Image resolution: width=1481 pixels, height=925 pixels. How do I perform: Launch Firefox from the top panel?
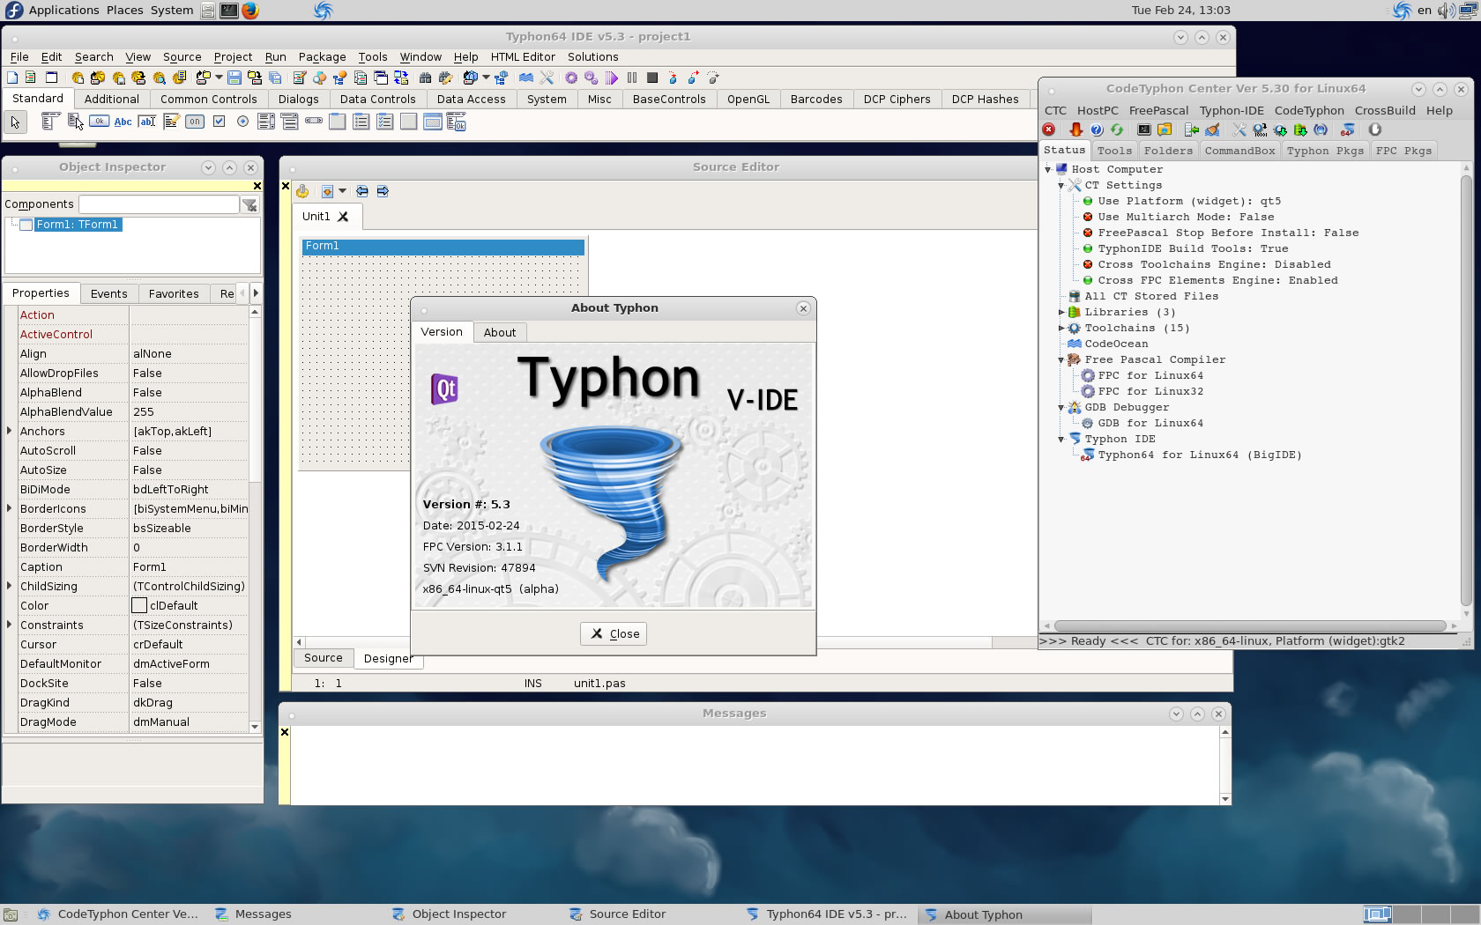point(250,11)
